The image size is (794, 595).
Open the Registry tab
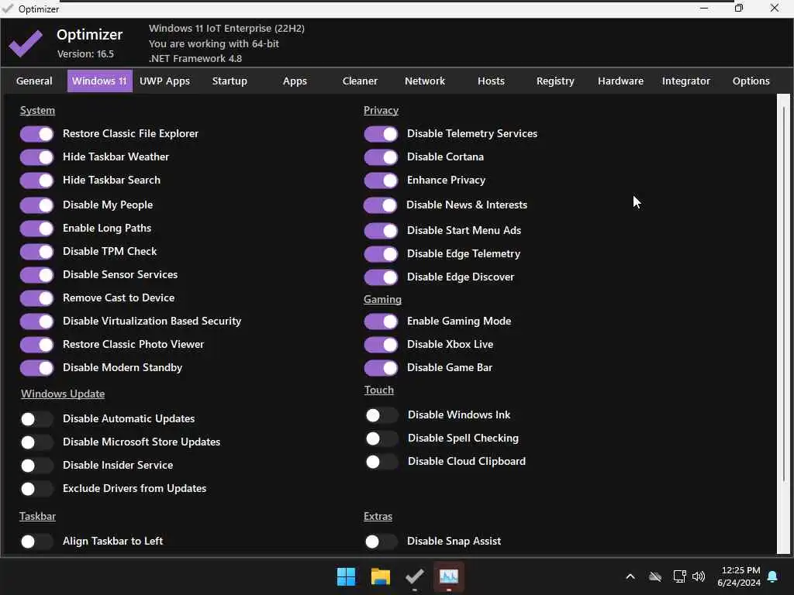(555, 81)
